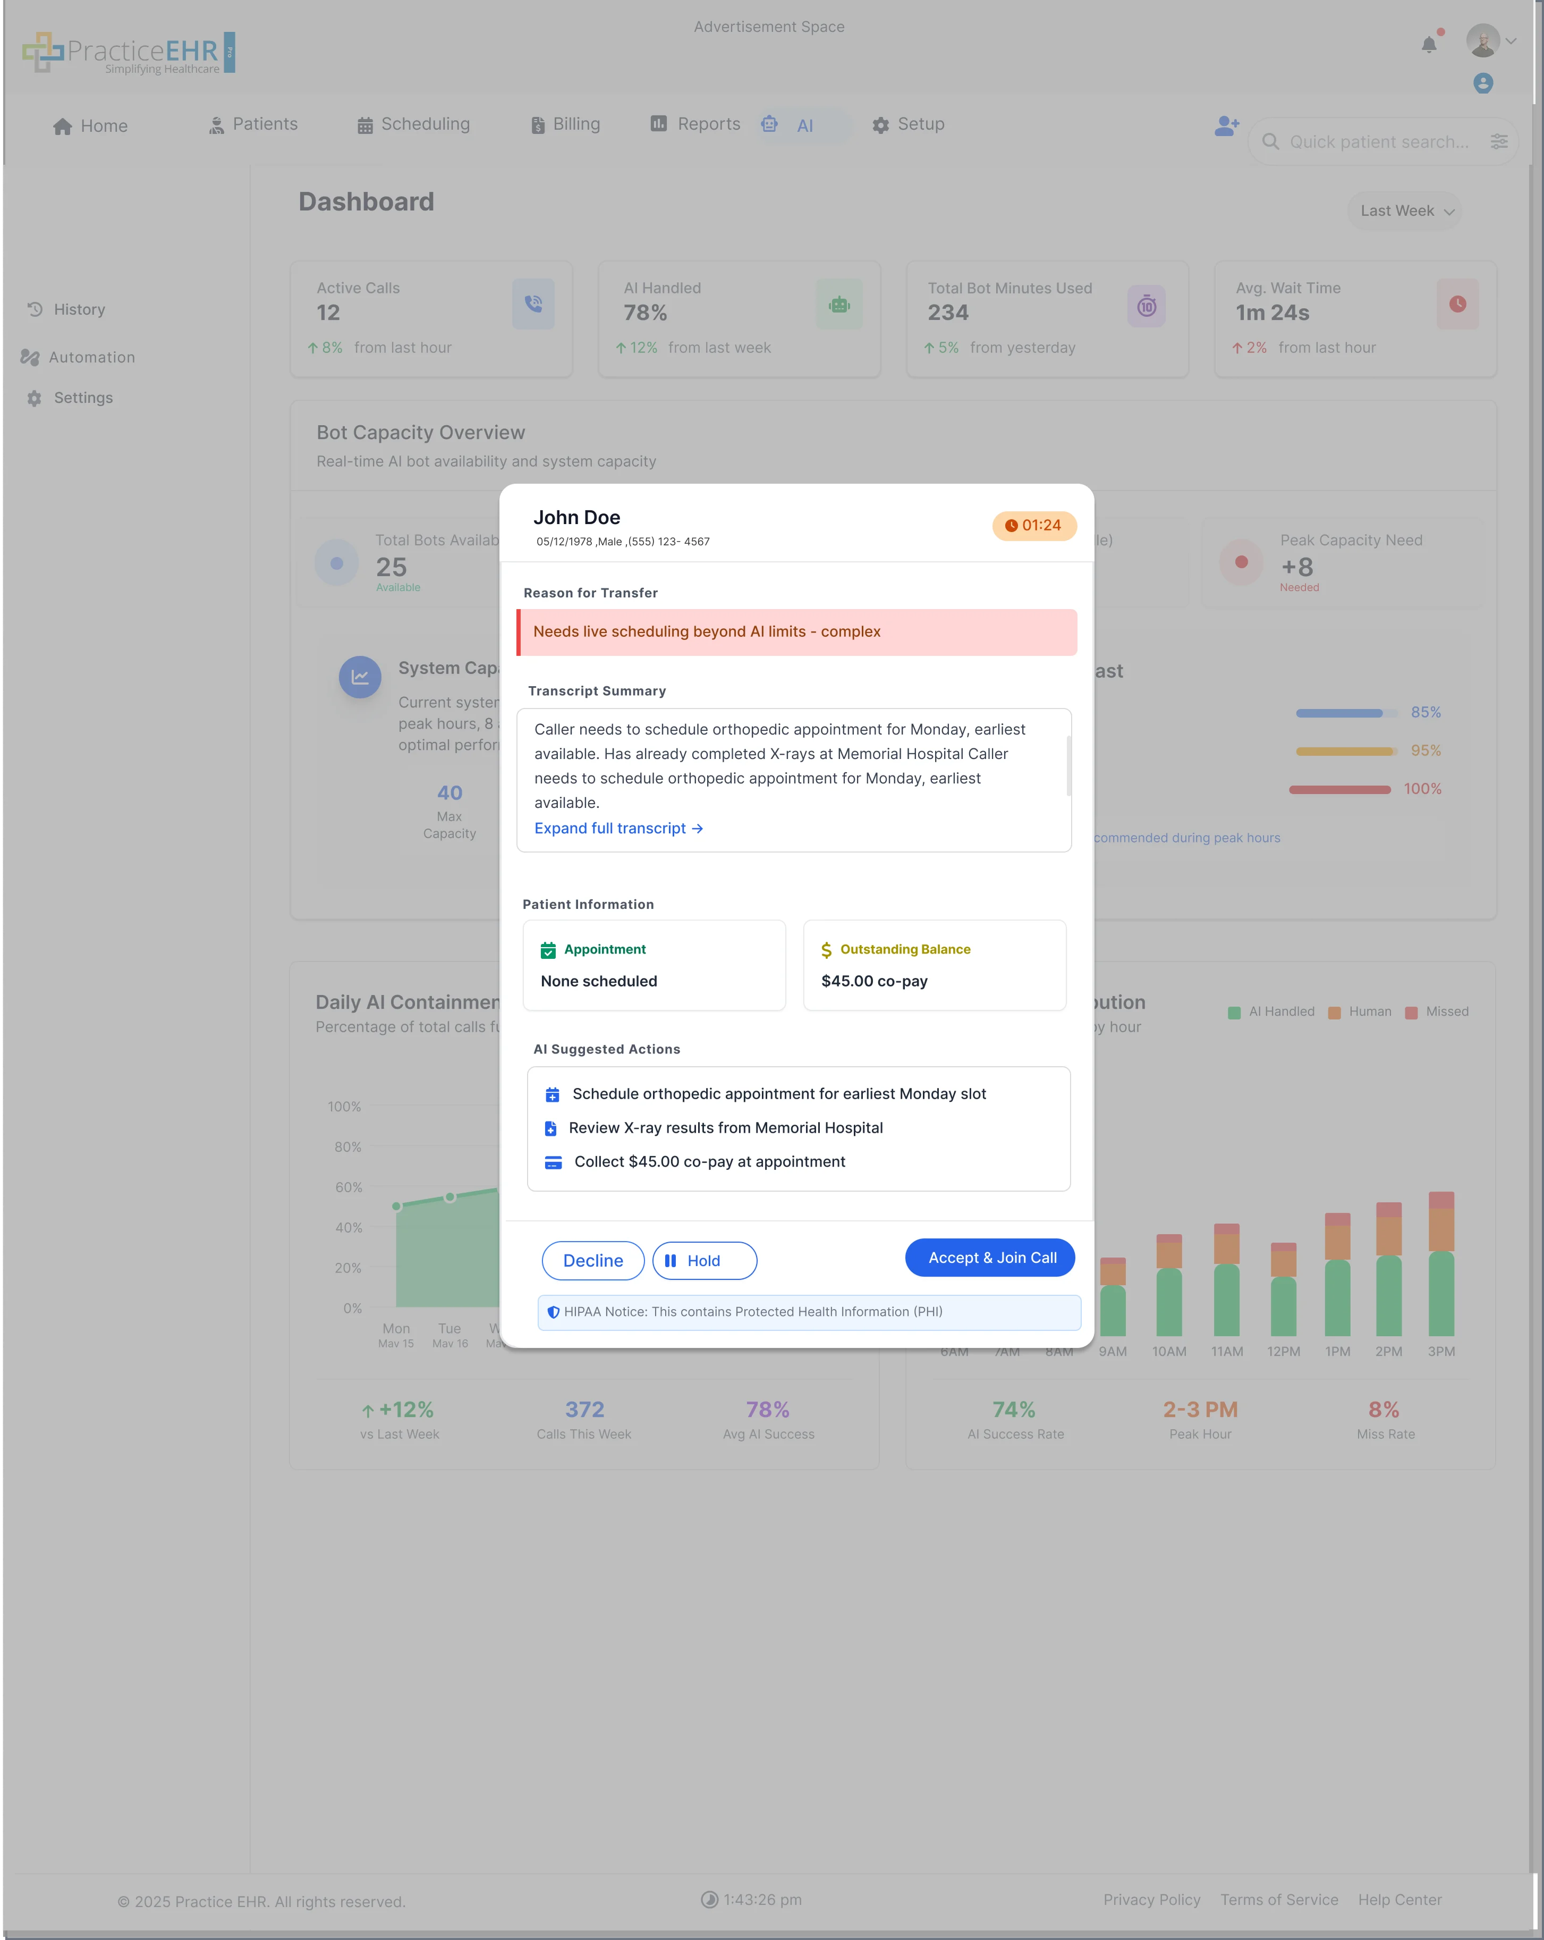Click the Quick patient search field
Viewport: 1544px width, 1940px height.
1378,141
